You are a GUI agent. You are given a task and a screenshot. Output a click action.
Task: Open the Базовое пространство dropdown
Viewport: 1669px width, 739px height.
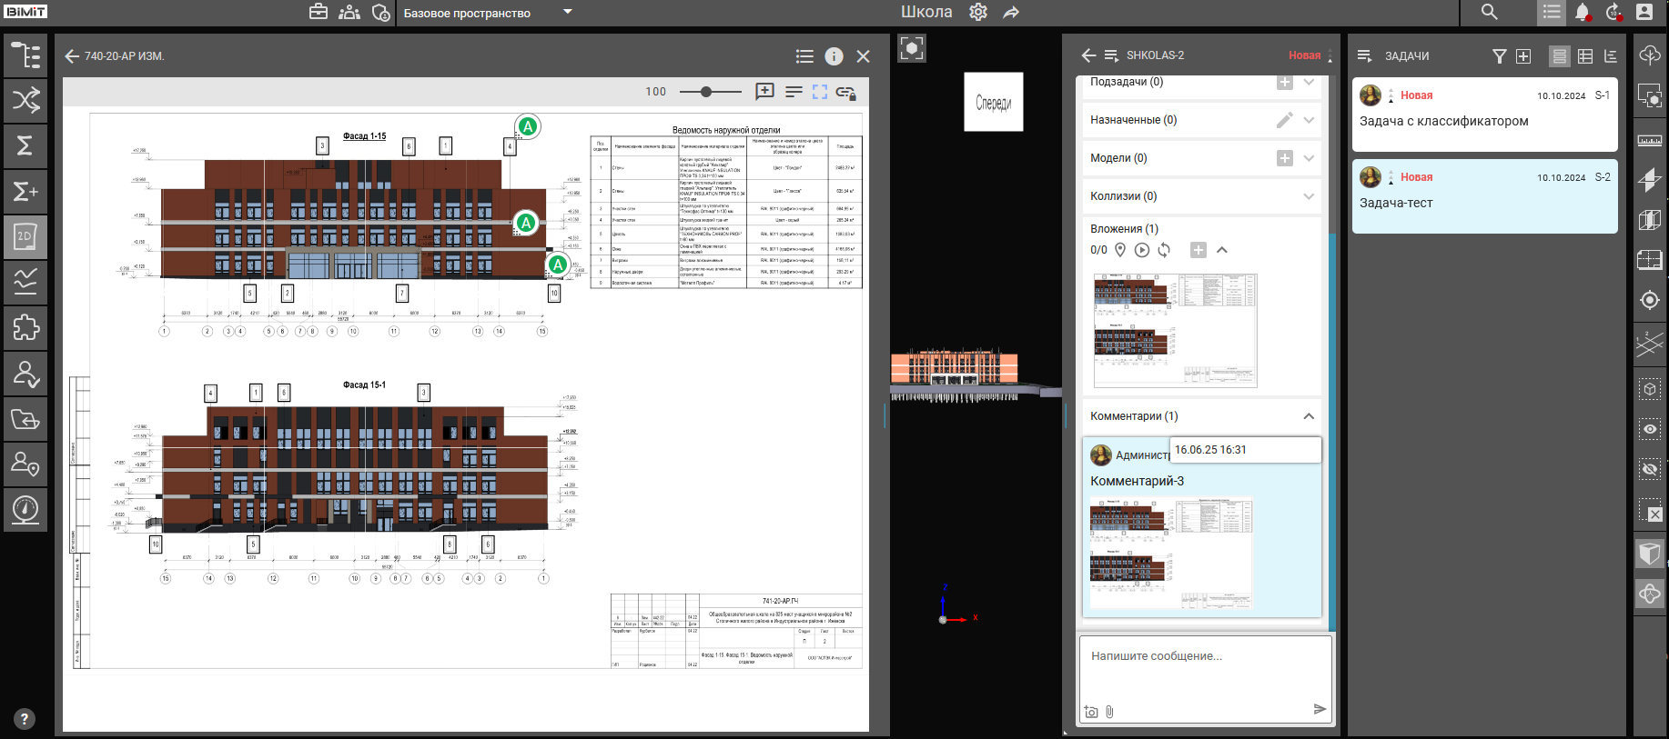pos(567,13)
